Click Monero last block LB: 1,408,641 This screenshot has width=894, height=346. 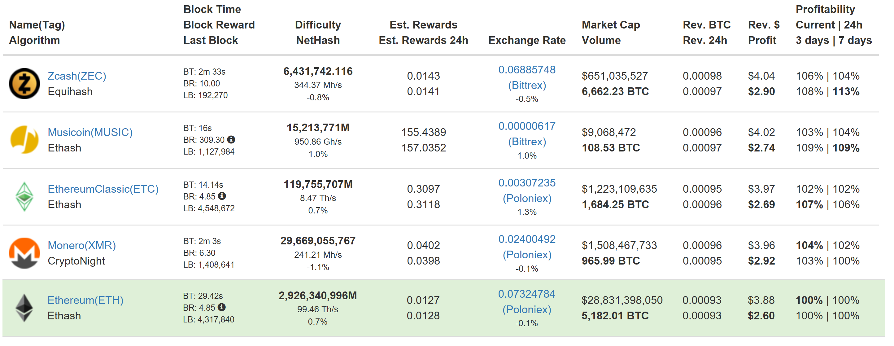coord(209,265)
